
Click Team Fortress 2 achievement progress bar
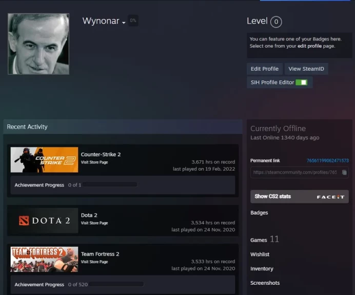(x=116, y=284)
